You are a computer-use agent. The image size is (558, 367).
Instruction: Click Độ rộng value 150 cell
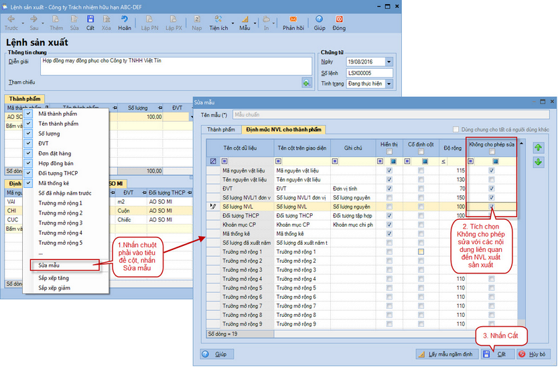(x=452, y=197)
